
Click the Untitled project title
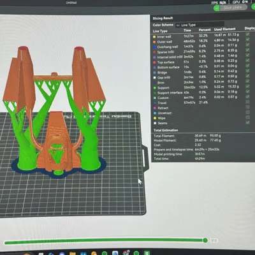pos(71,3)
